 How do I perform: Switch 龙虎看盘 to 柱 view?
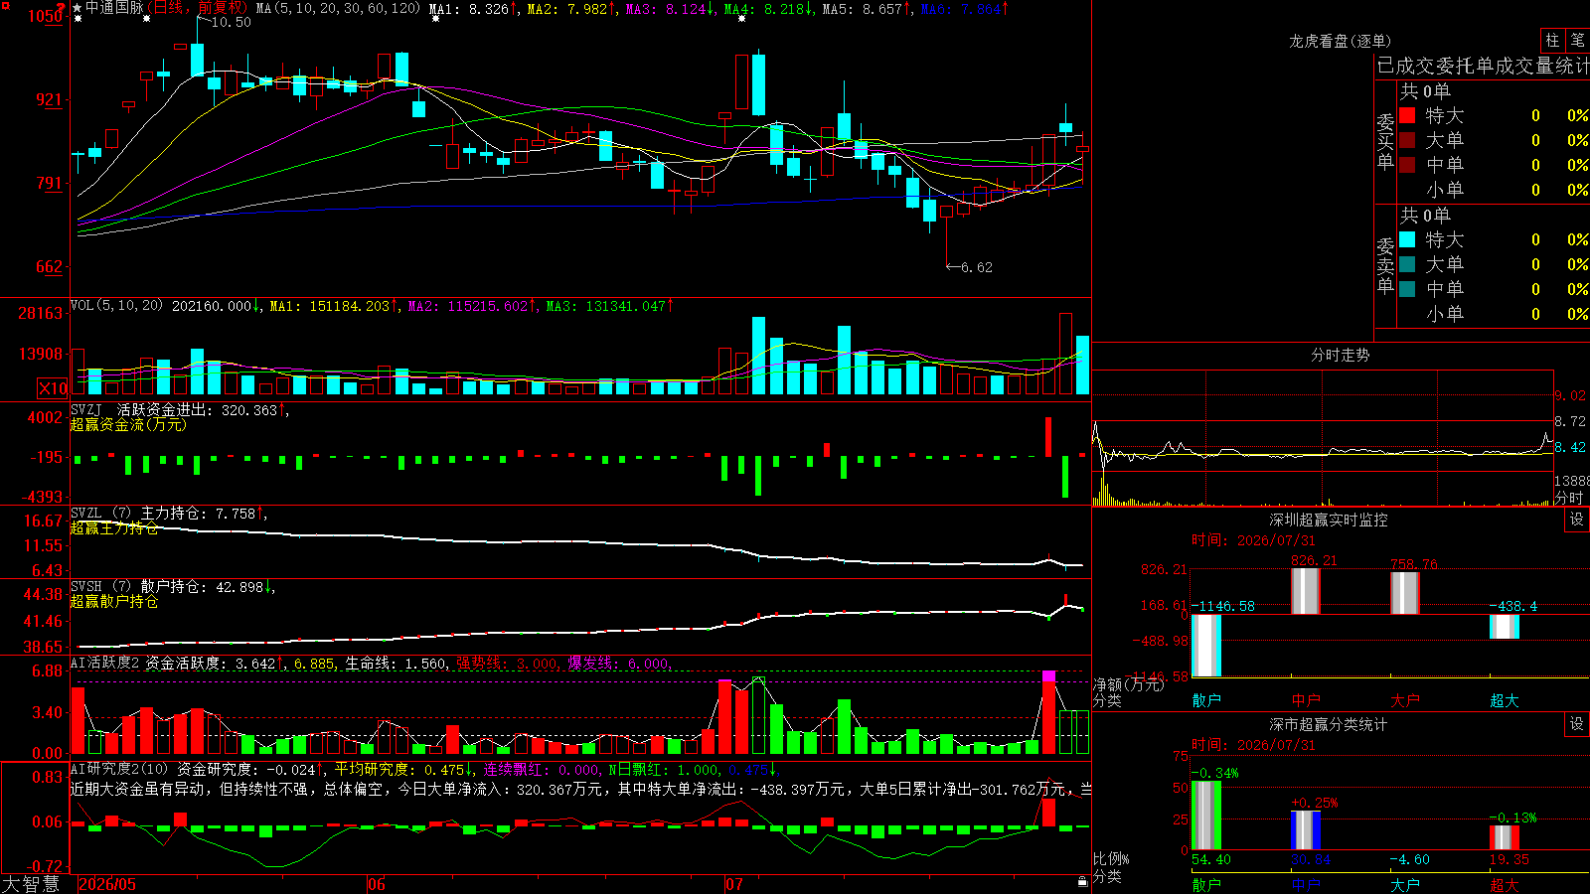click(1551, 40)
